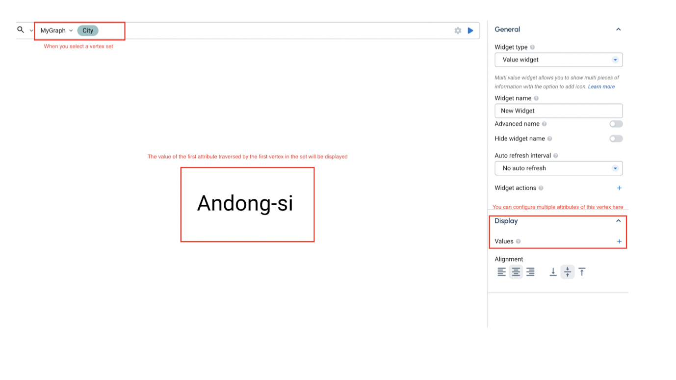676x380 pixels.
Task: Add a new widget action
Action: point(619,188)
